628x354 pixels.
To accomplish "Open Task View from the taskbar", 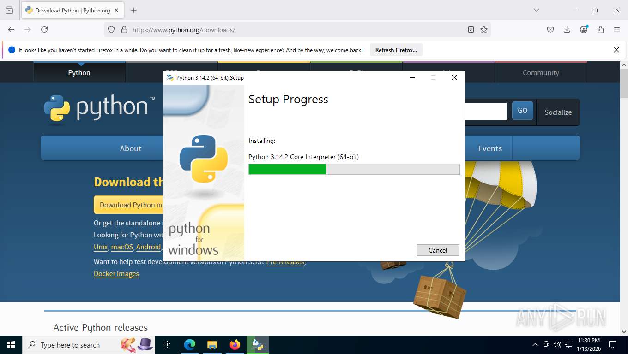I will tap(167, 345).
